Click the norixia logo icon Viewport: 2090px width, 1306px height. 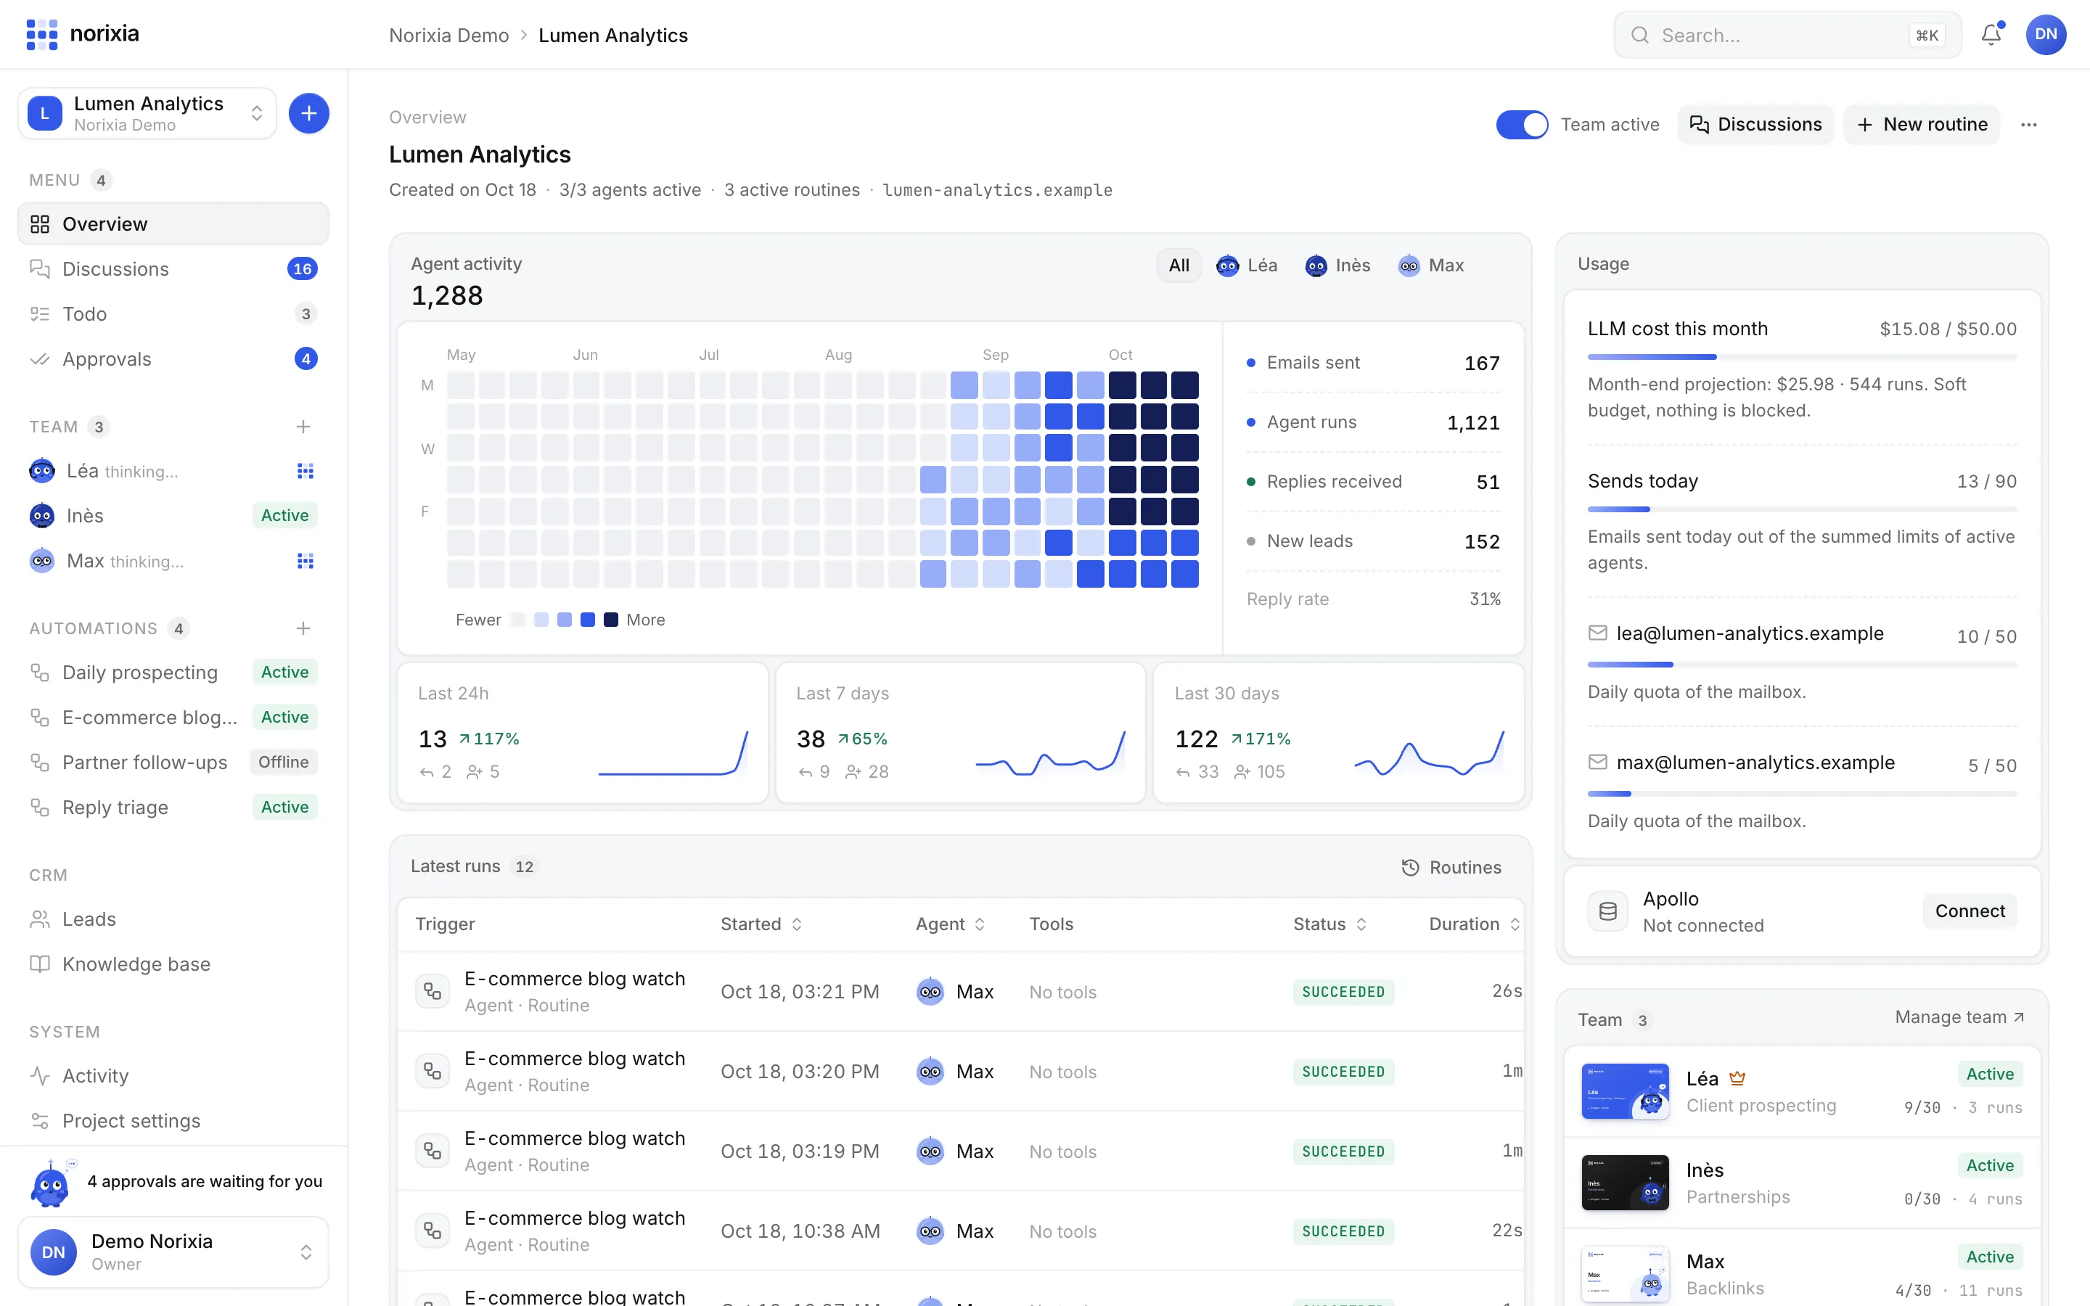tap(41, 35)
